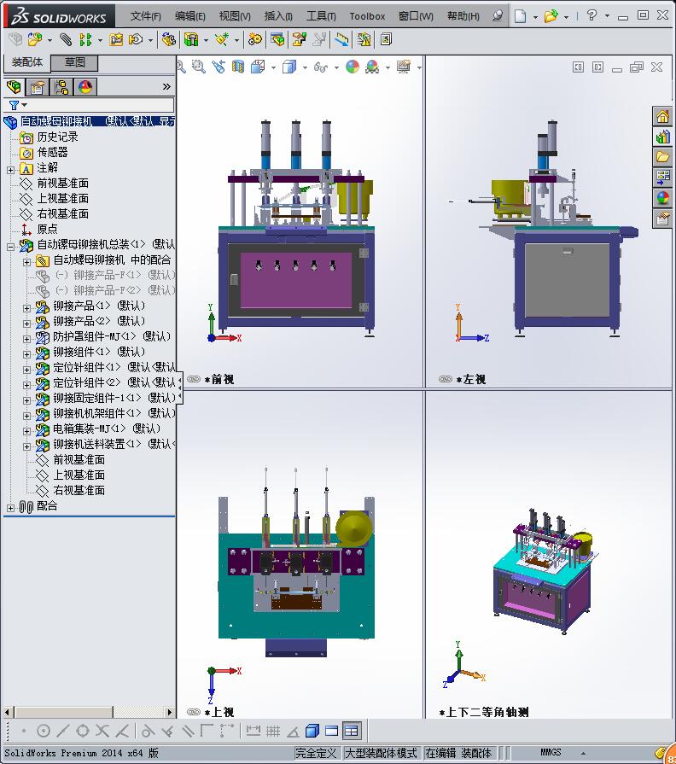676x764 pixels.
Task: Click the Show Hidden Components icon
Action: point(168,39)
